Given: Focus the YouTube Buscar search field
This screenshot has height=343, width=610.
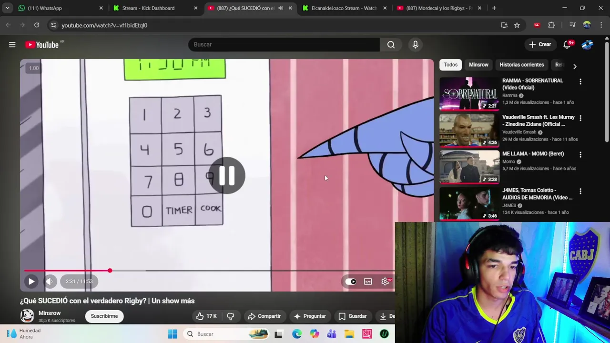Looking at the screenshot, I should click(x=284, y=44).
